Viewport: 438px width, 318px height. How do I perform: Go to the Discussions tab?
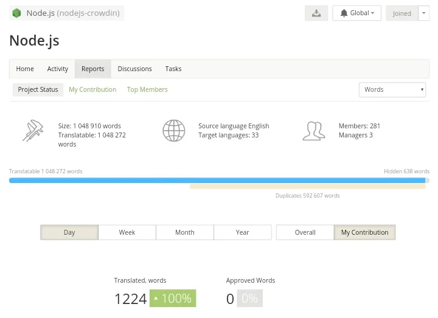tap(134, 69)
